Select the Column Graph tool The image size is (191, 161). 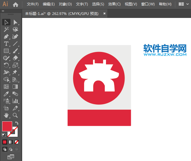pos(15,101)
